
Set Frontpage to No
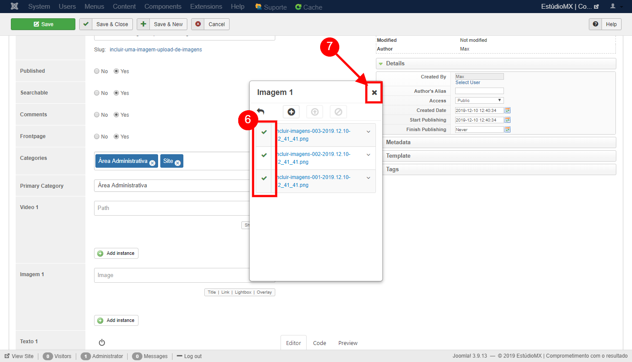point(97,137)
